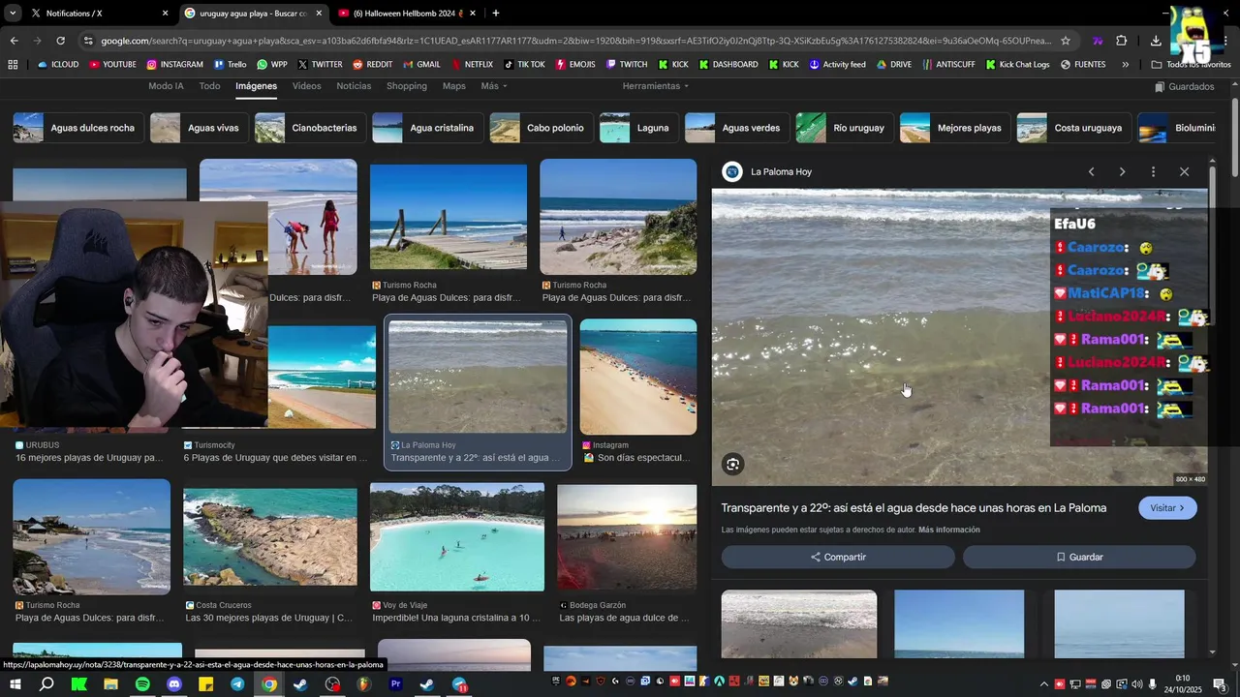Open Telegram from the taskbar
Screen dimensions: 1240x697
(x=237, y=684)
